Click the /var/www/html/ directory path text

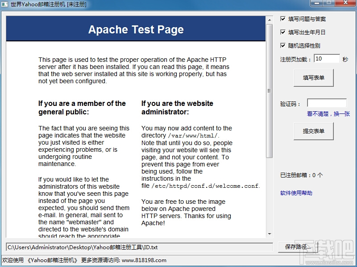pos(193,136)
